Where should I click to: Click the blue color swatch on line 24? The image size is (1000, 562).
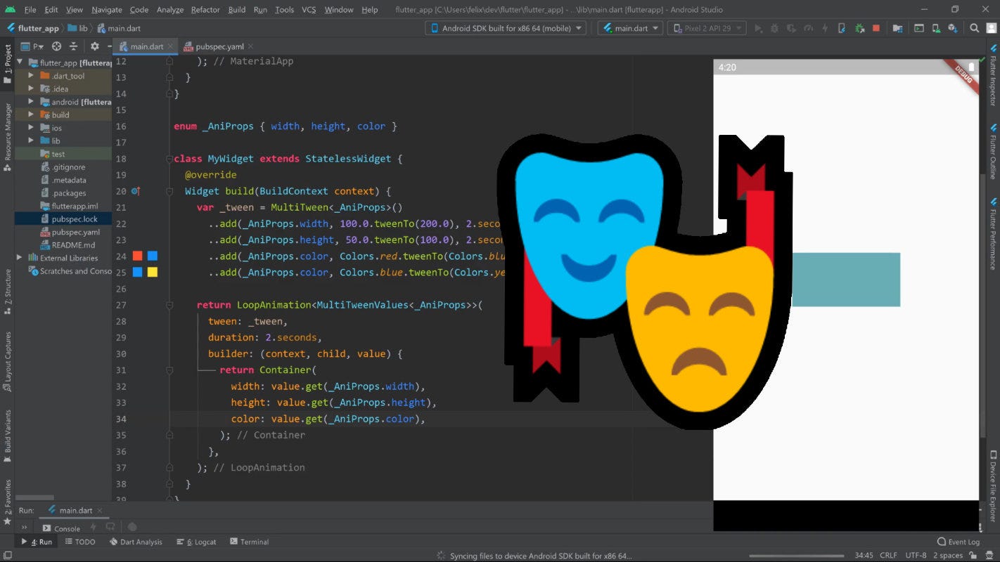(x=152, y=256)
